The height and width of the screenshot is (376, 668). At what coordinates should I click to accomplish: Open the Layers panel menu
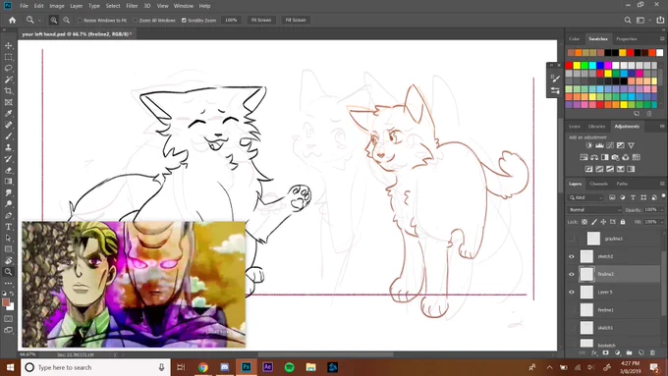tap(662, 184)
